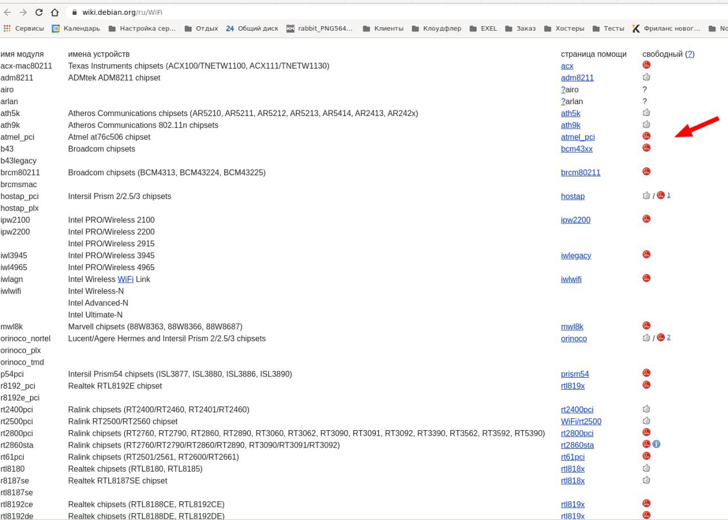
Task: Open the EXEL bookmark folder
Action: 483,28
